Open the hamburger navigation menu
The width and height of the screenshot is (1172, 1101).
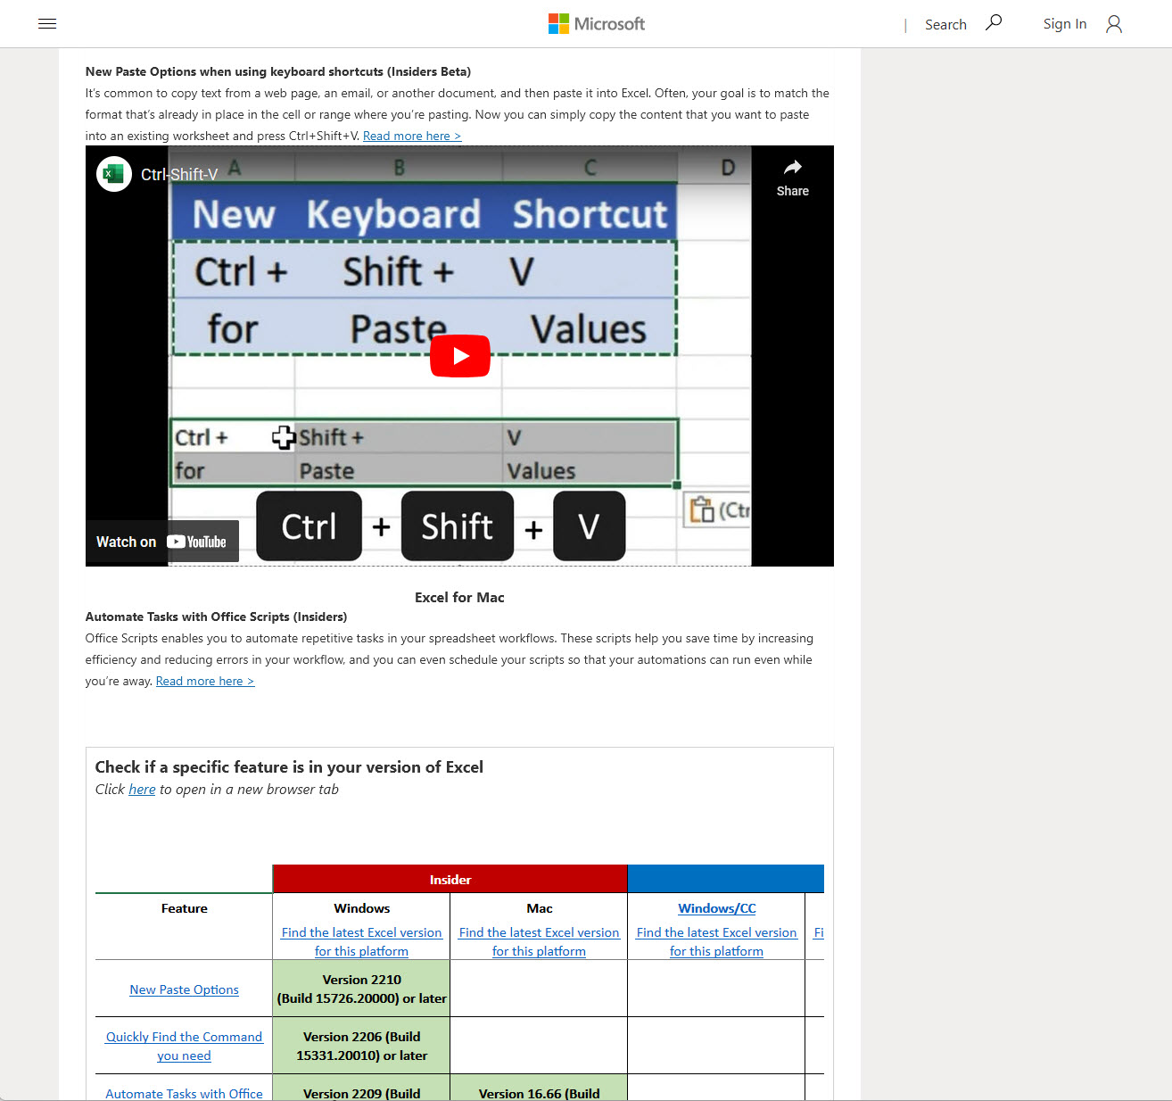click(x=47, y=23)
